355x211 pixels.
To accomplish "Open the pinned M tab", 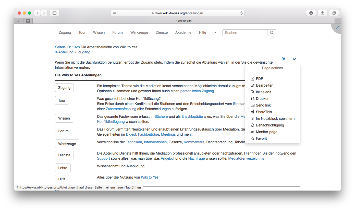I will pos(28,21).
